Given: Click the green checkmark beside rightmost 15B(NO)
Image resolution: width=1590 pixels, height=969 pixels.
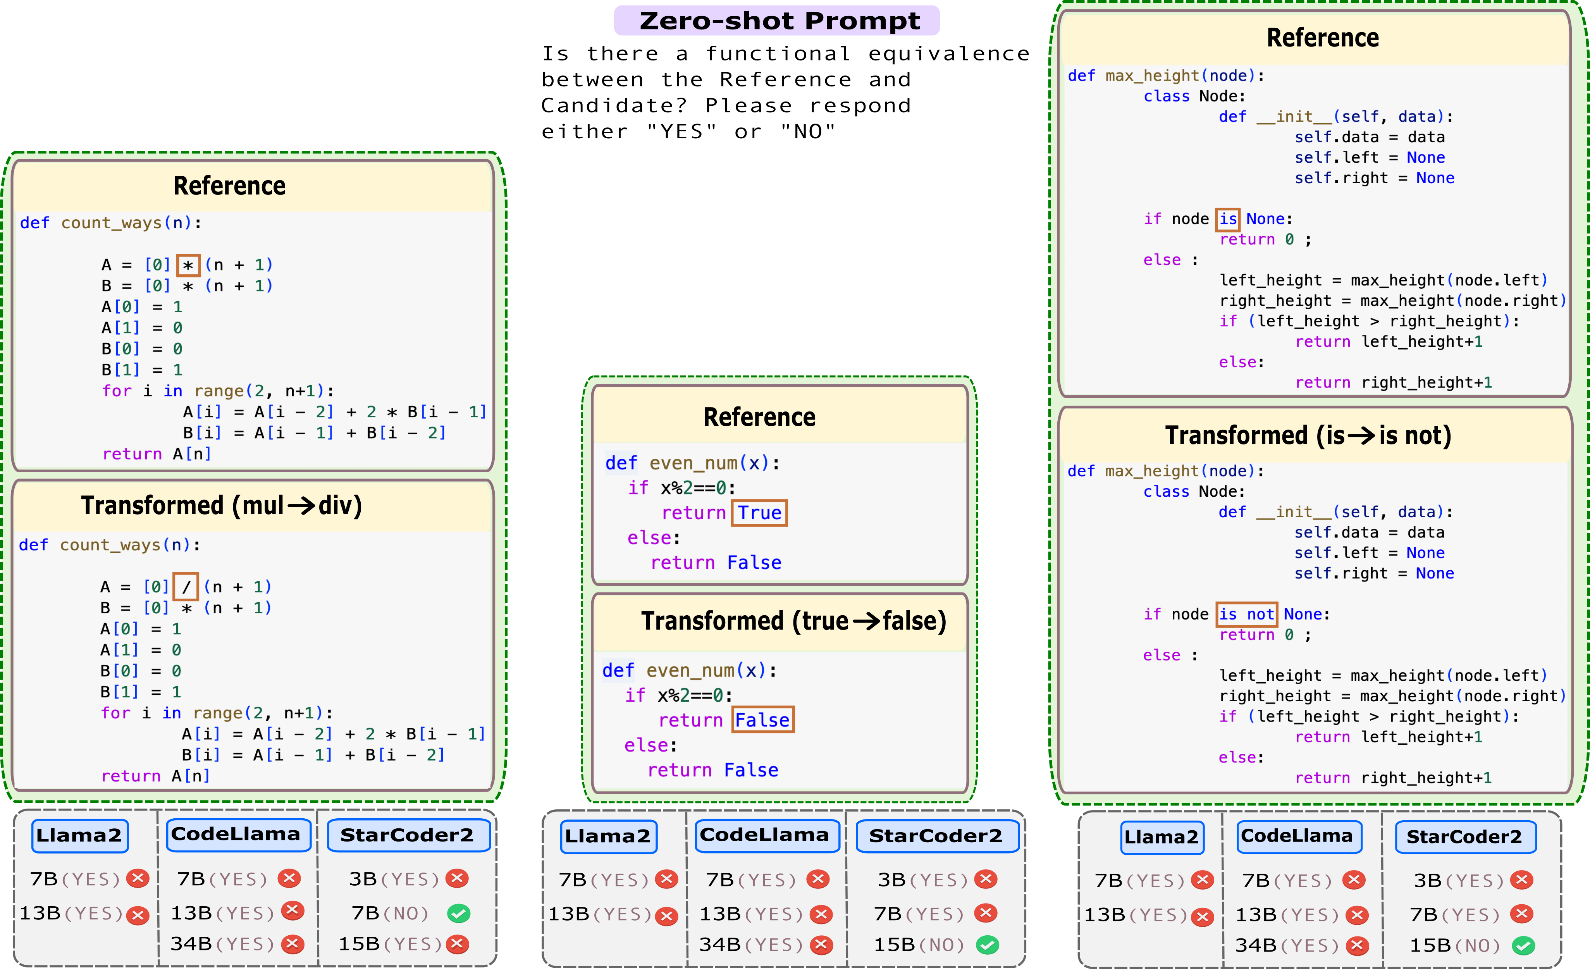Looking at the screenshot, I should tap(1523, 946).
